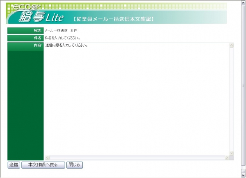Click the text area scroll right arrow

pyautogui.click(x=227, y=157)
